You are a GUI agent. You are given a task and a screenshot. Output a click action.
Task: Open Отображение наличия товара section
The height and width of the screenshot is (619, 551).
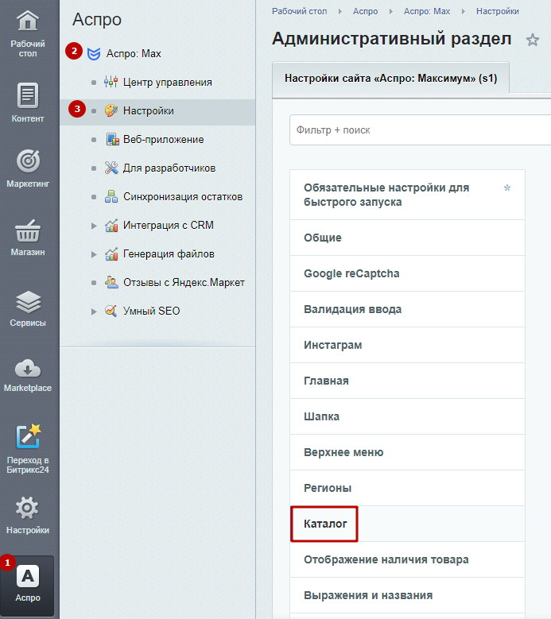click(407, 559)
